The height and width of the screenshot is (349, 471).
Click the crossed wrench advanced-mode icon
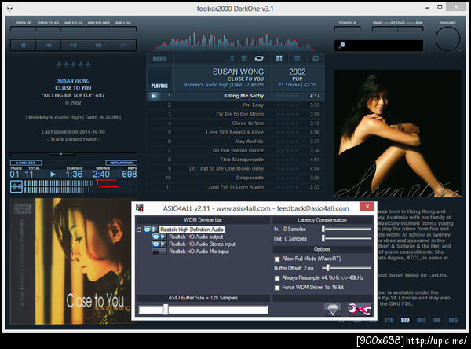[360, 309]
